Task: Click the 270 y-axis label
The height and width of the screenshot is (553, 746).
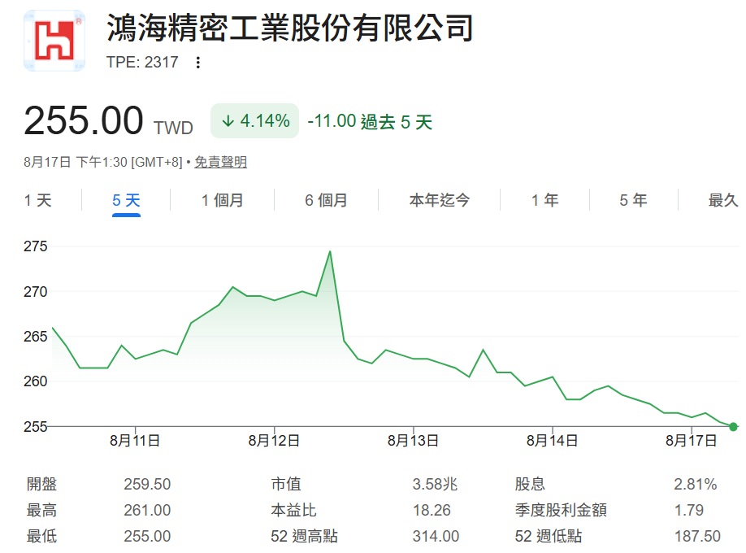Action: click(x=36, y=291)
